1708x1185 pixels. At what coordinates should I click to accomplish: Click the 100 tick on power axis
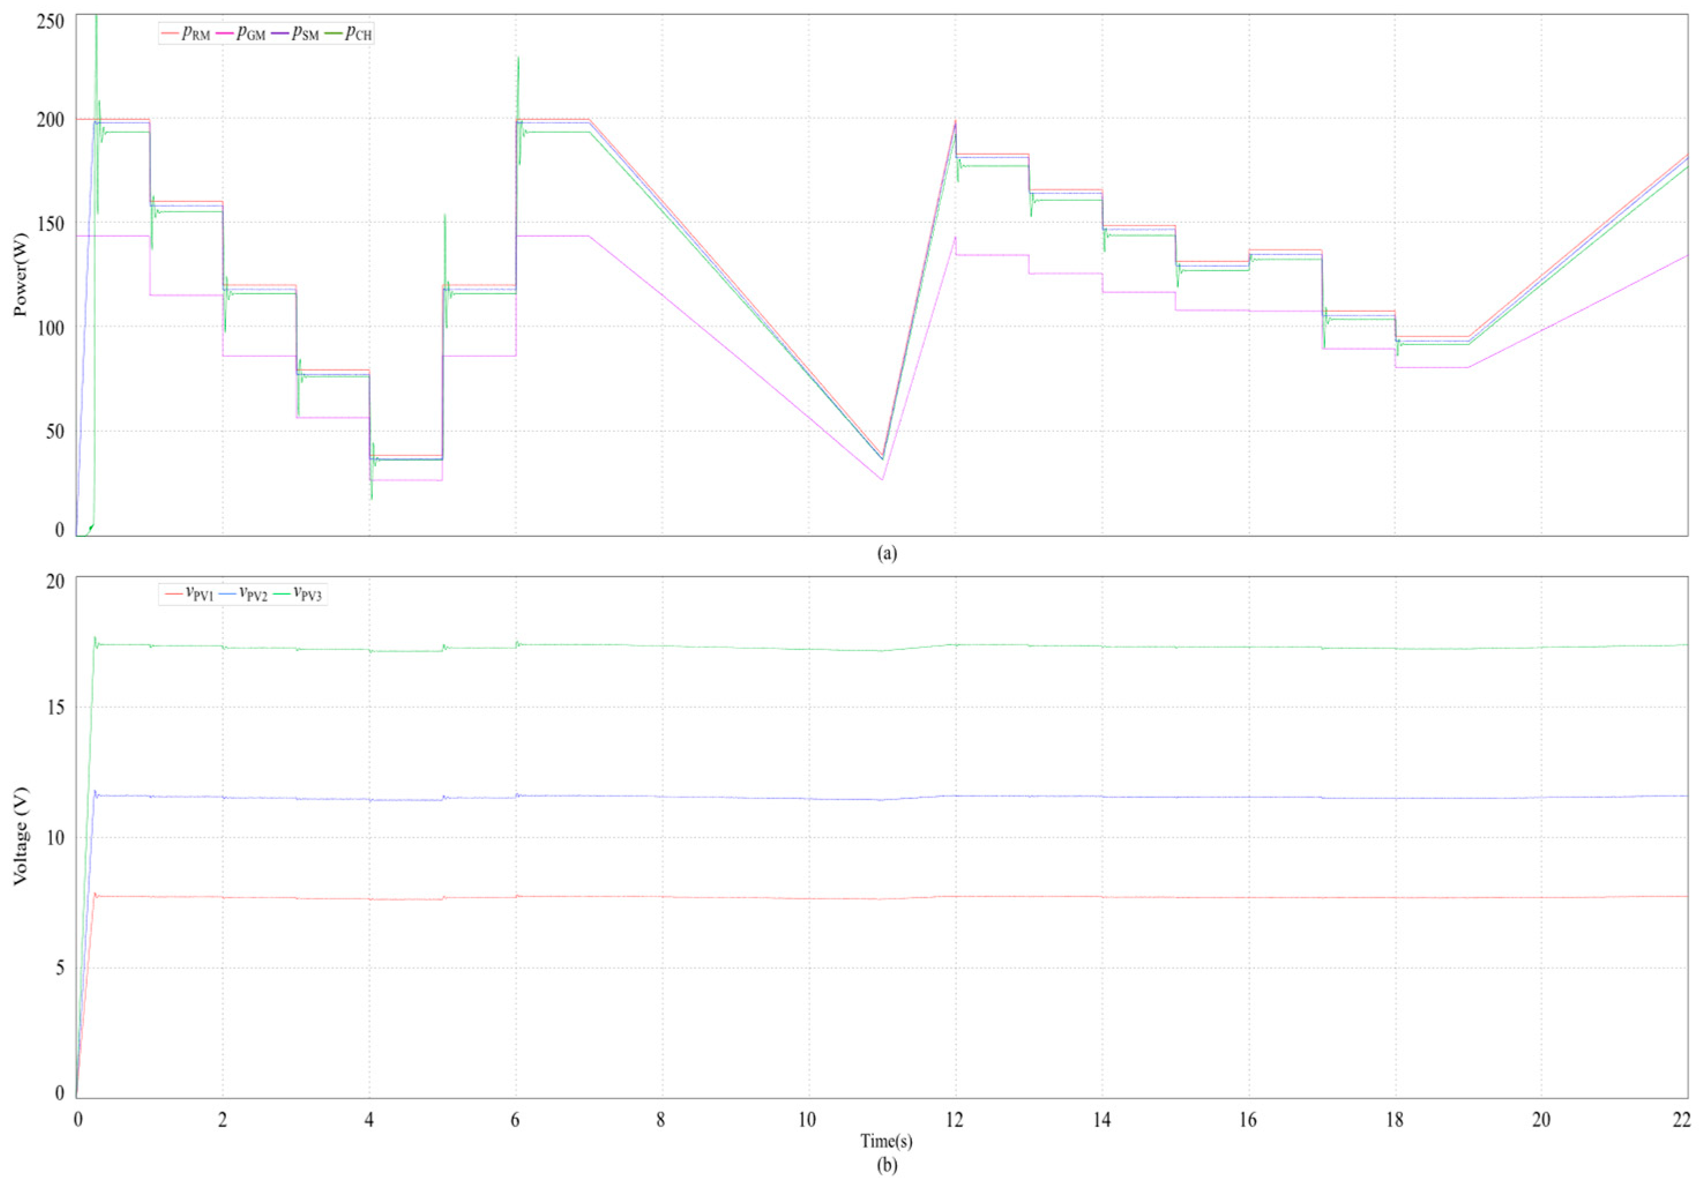pyautogui.click(x=51, y=327)
